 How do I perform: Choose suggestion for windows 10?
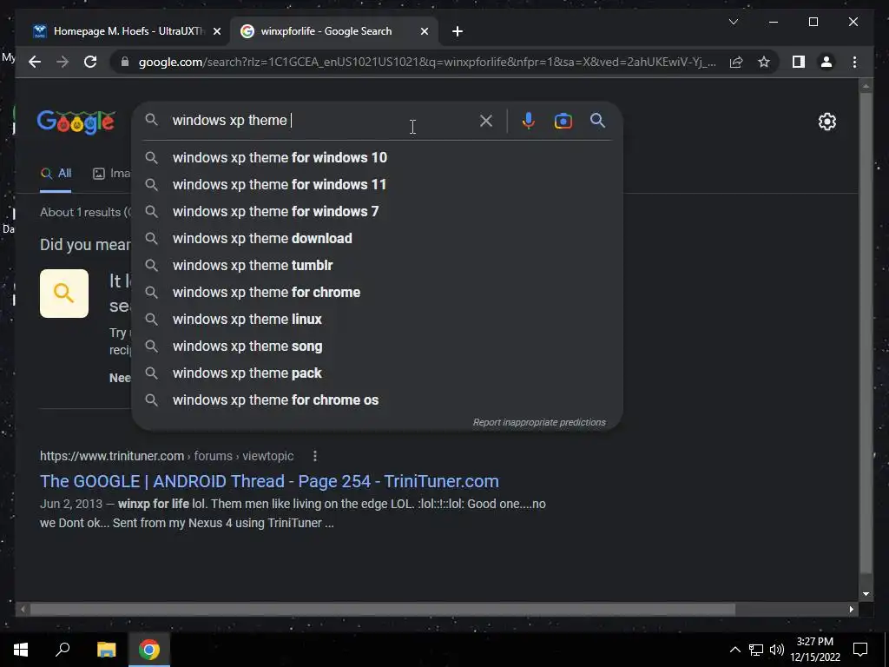tap(377, 158)
